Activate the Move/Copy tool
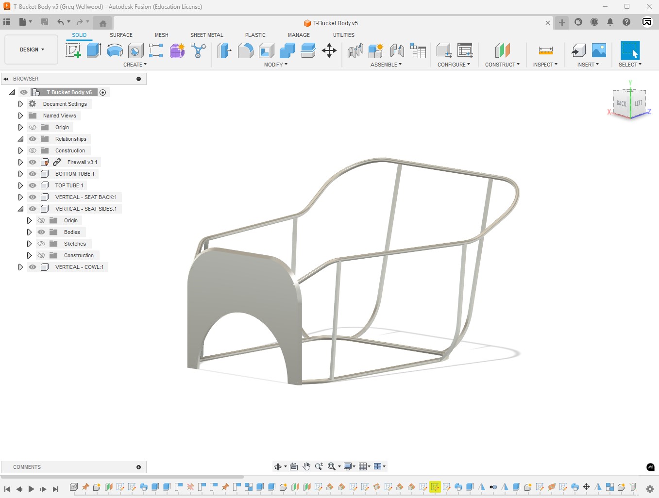Screen dimensions: 659x498 [329, 50]
